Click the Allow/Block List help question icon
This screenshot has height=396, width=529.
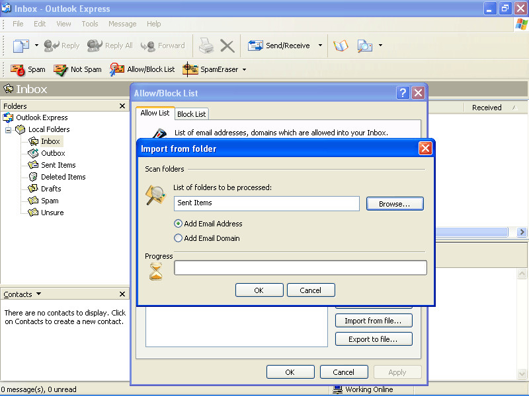click(x=403, y=92)
